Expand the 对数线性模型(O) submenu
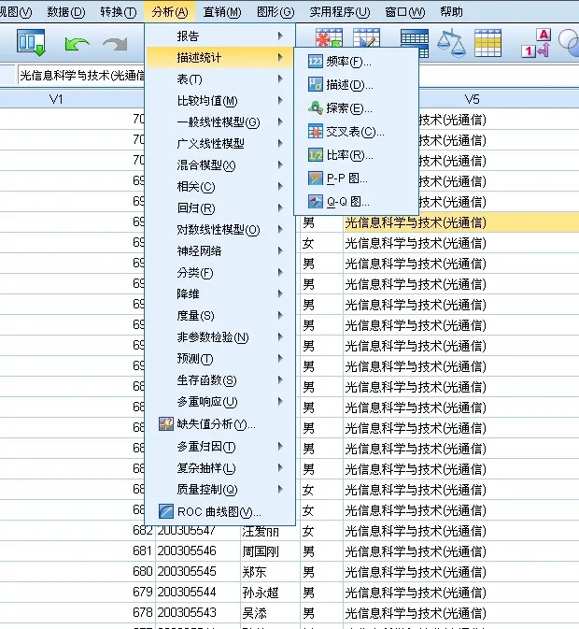579x629 pixels. click(220, 230)
